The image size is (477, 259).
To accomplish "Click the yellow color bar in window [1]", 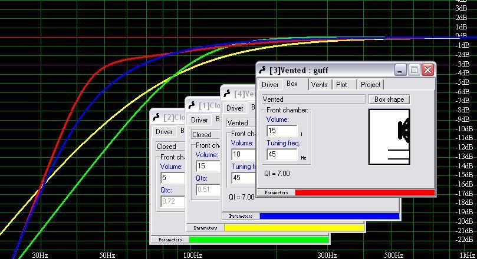I will point(294,228).
